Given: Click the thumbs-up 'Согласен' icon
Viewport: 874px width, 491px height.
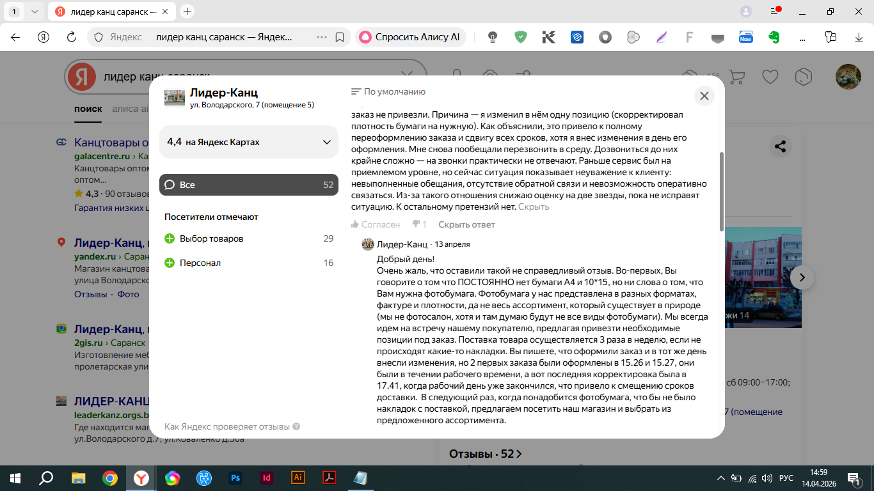Looking at the screenshot, I should (x=355, y=224).
